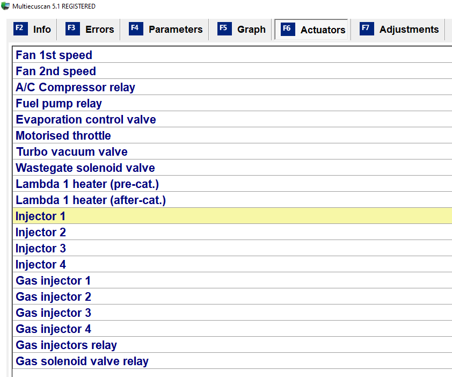Select Evaporation control valve entry

tap(232, 119)
